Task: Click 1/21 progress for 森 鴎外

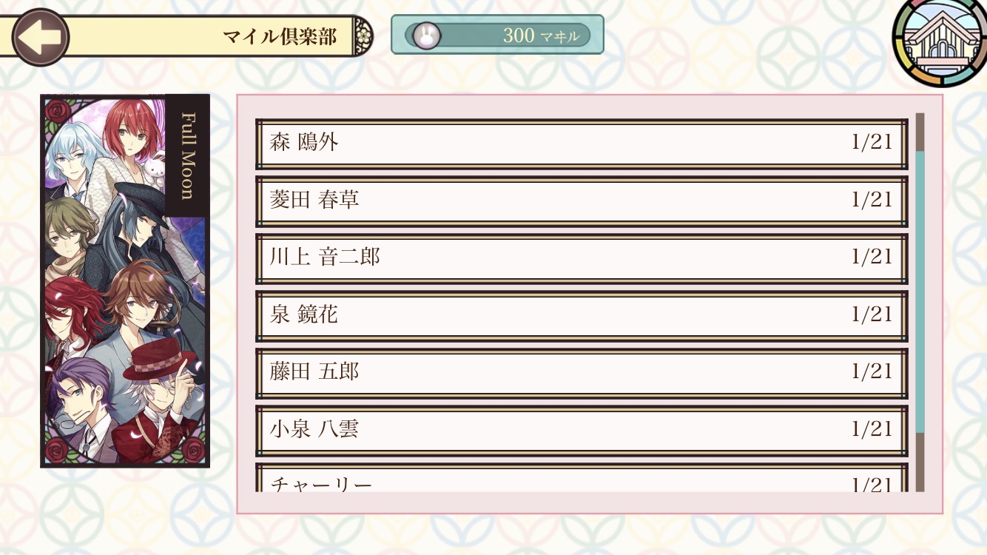Action: [x=872, y=143]
